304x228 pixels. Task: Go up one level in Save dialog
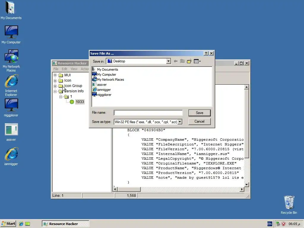click(x=183, y=61)
